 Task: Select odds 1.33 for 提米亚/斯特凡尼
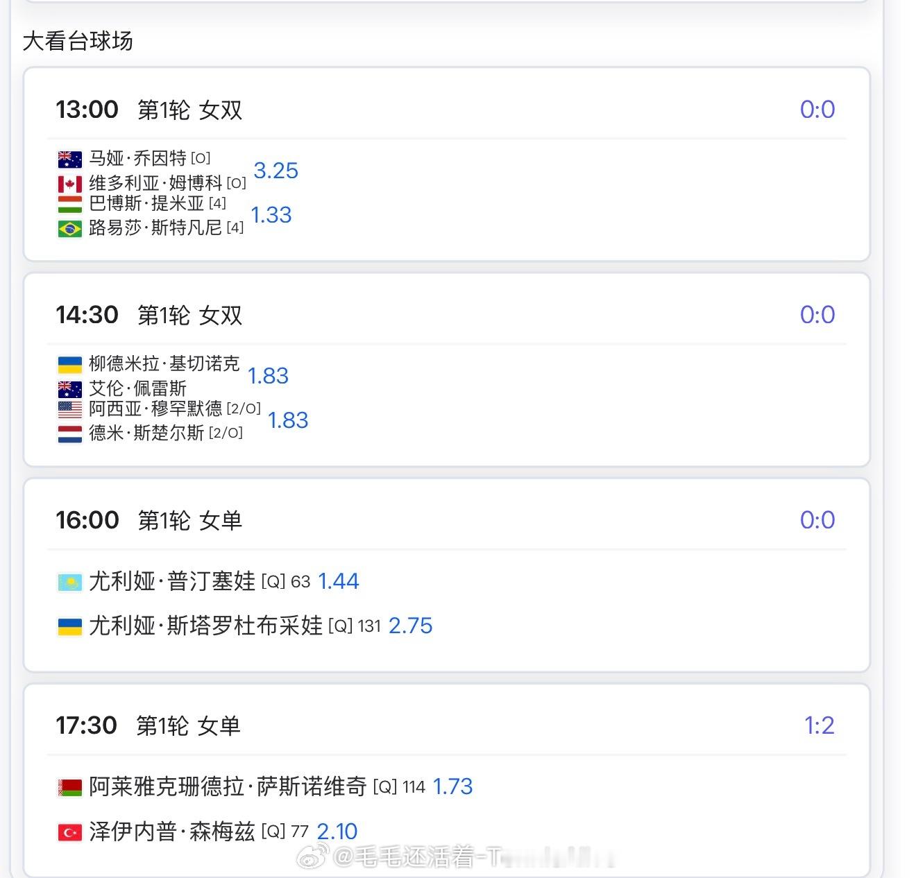point(271,215)
